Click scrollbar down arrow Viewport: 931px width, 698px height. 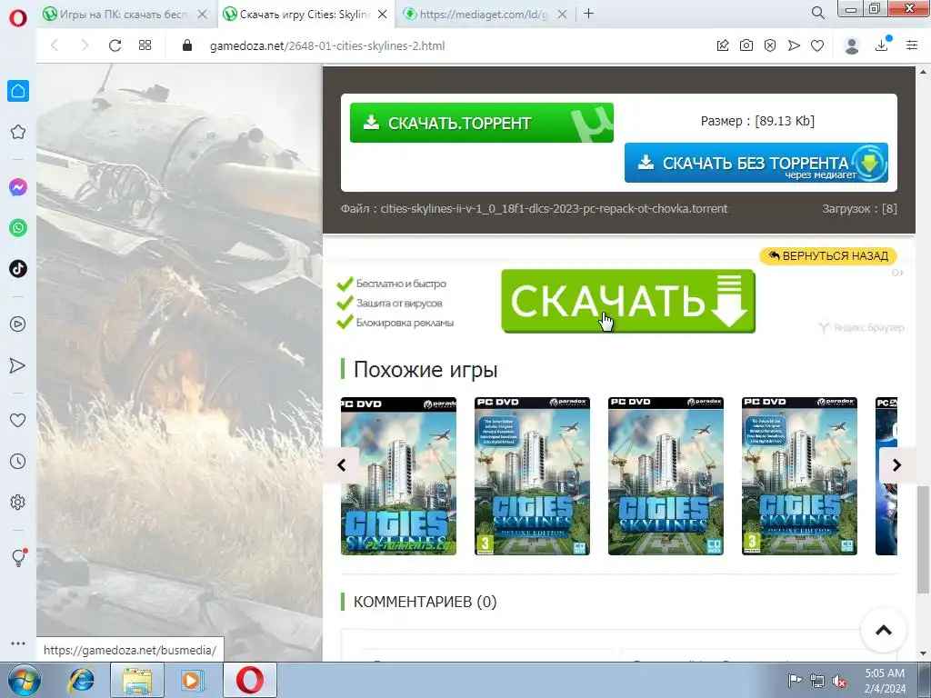[924, 654]
